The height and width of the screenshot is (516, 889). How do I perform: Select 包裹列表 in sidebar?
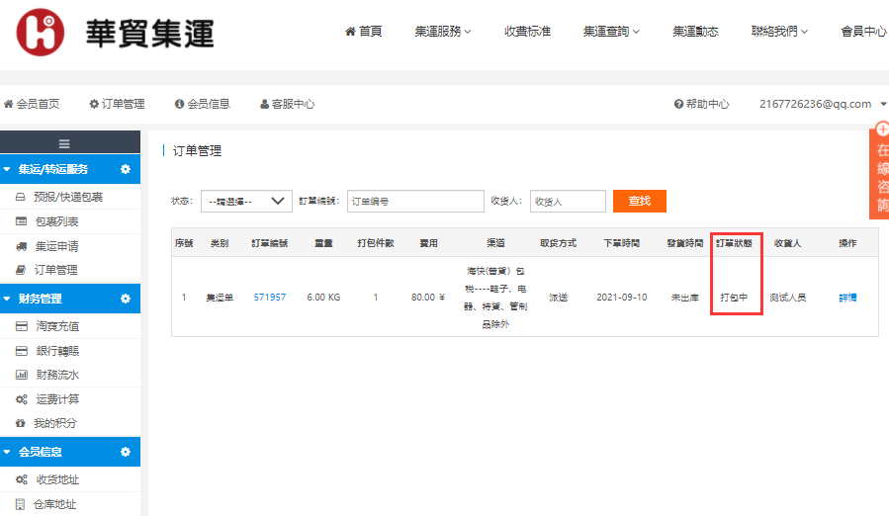[x=56, y=221]
